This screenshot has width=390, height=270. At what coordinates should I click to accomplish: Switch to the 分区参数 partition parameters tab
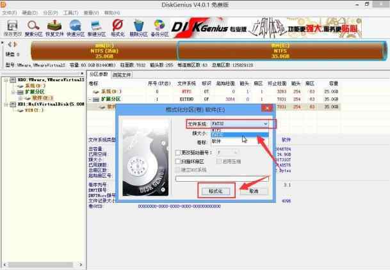[99, 74]
